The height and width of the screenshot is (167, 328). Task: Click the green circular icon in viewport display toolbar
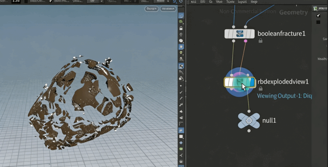tap(181, 22)
